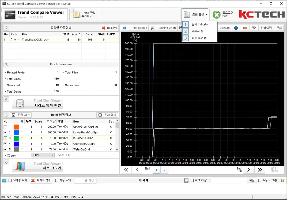Click the KCTECH logo
This screenshot has width=287, height=200.
click(x=262, y=14)
